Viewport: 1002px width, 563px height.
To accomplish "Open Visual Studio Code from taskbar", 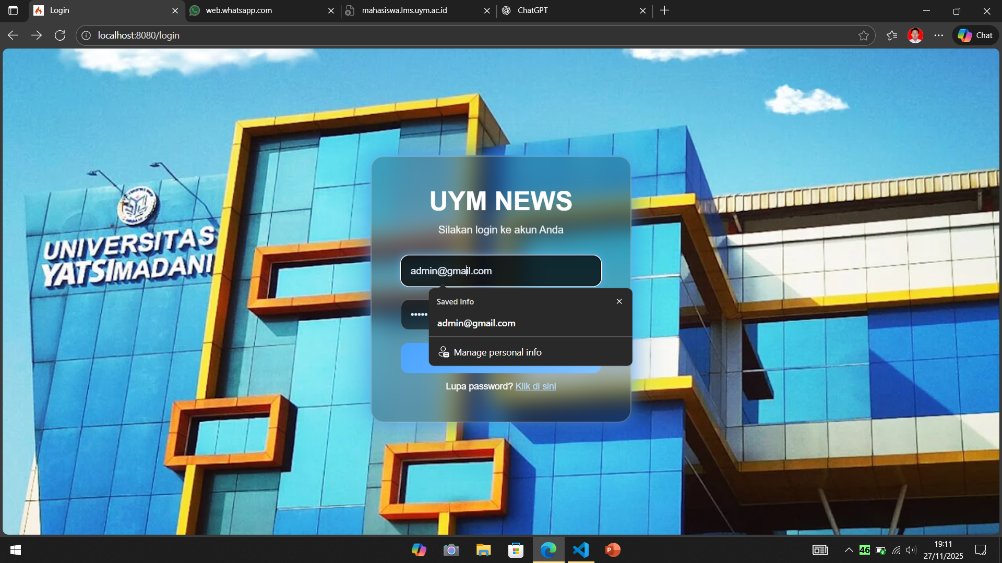I will coord(580,550).
